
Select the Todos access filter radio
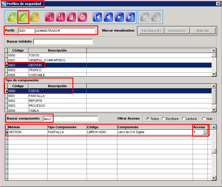[x=148, y=119]
